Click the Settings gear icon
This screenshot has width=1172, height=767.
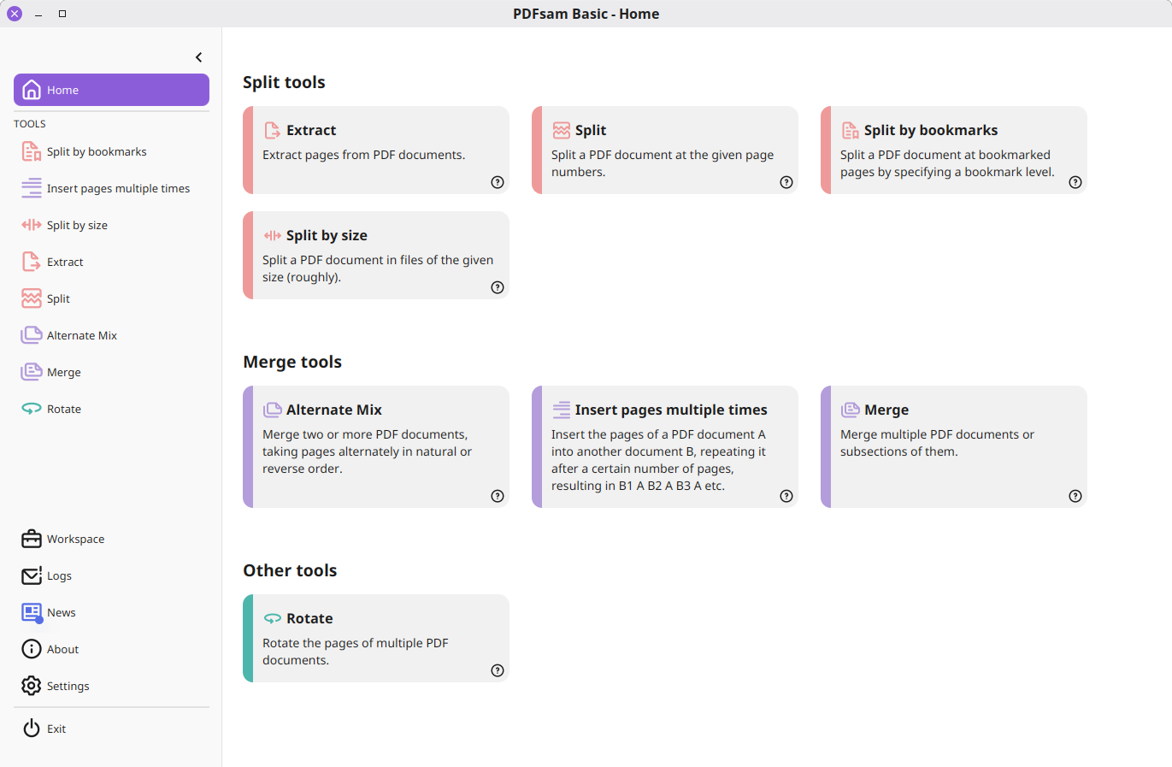tap(32, 686)
